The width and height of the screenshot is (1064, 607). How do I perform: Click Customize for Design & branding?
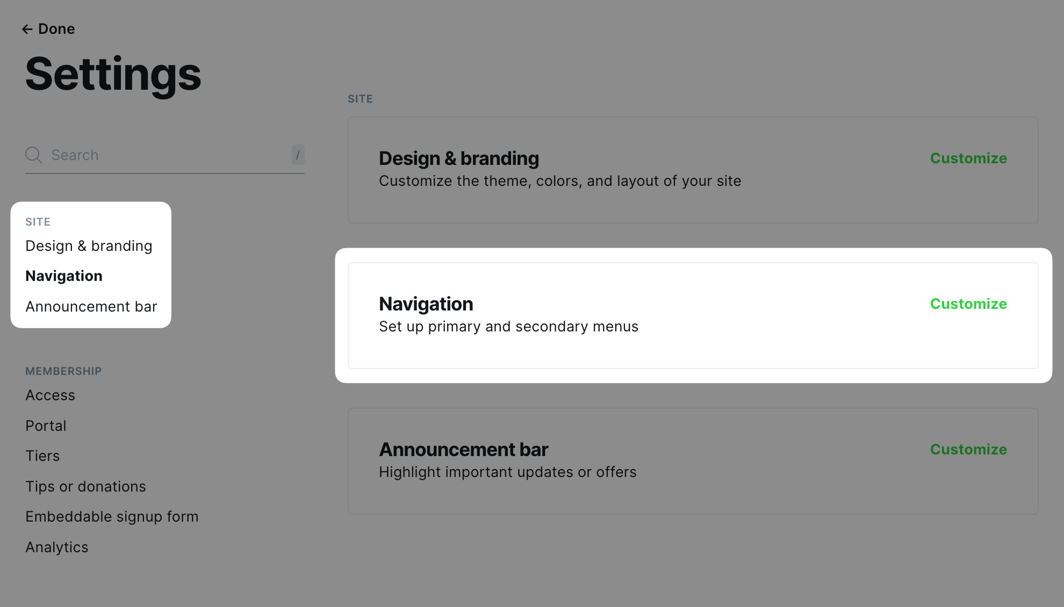coord(968,158)
